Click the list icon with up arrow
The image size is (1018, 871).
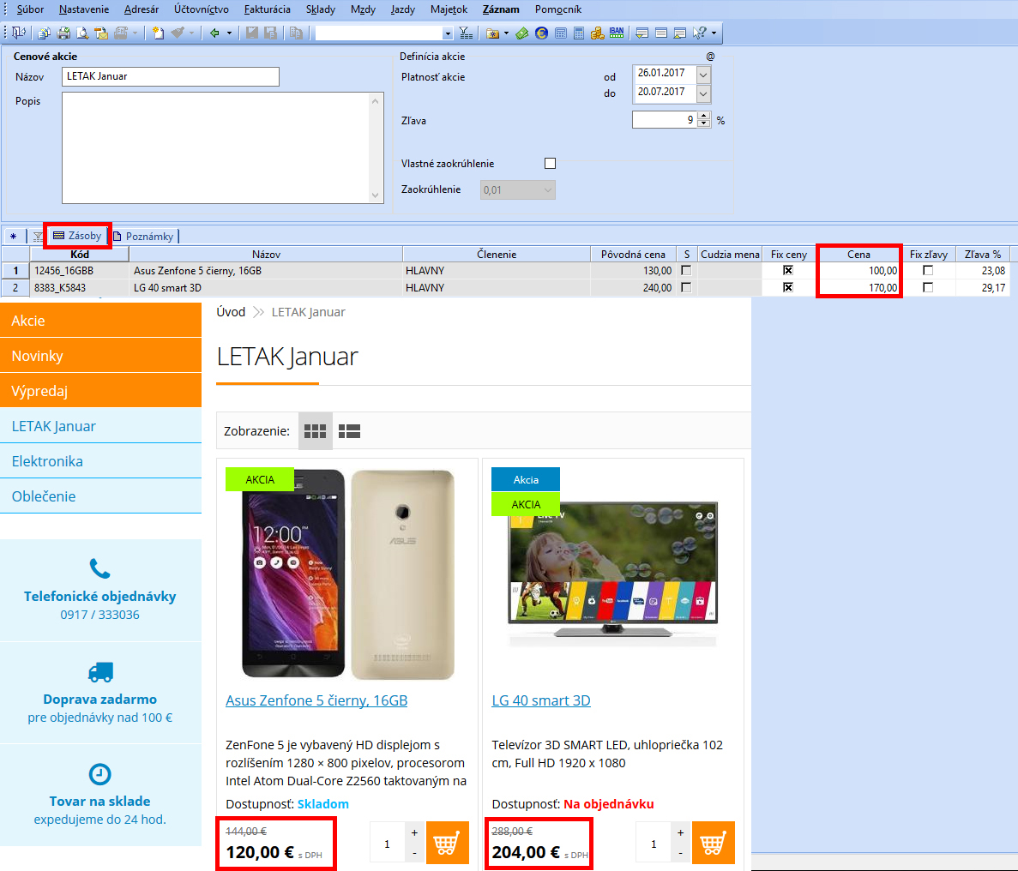tap(680, 33)
